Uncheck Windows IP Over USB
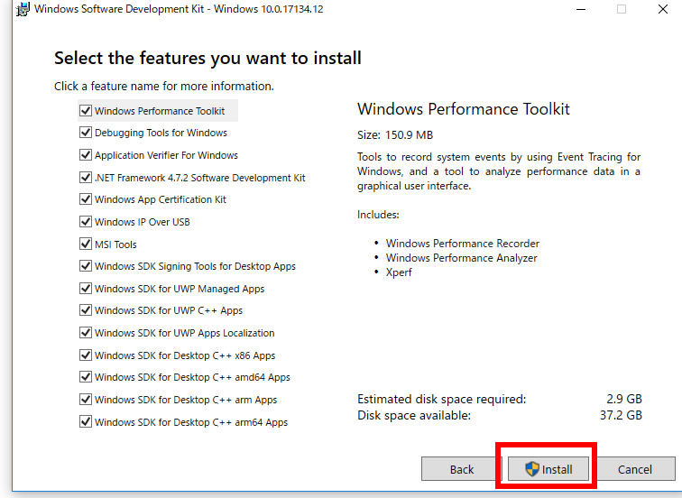Image resolution: width=682 pixels, height=498 pixels. 86,222
